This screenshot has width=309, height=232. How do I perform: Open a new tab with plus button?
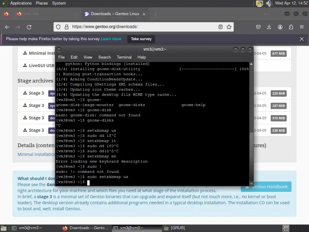pyautogui.click(x=155, y=14)
